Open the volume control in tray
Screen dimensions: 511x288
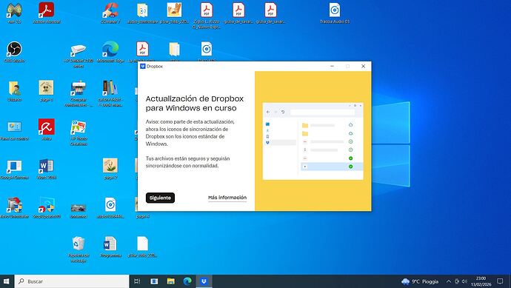[464, 281]
